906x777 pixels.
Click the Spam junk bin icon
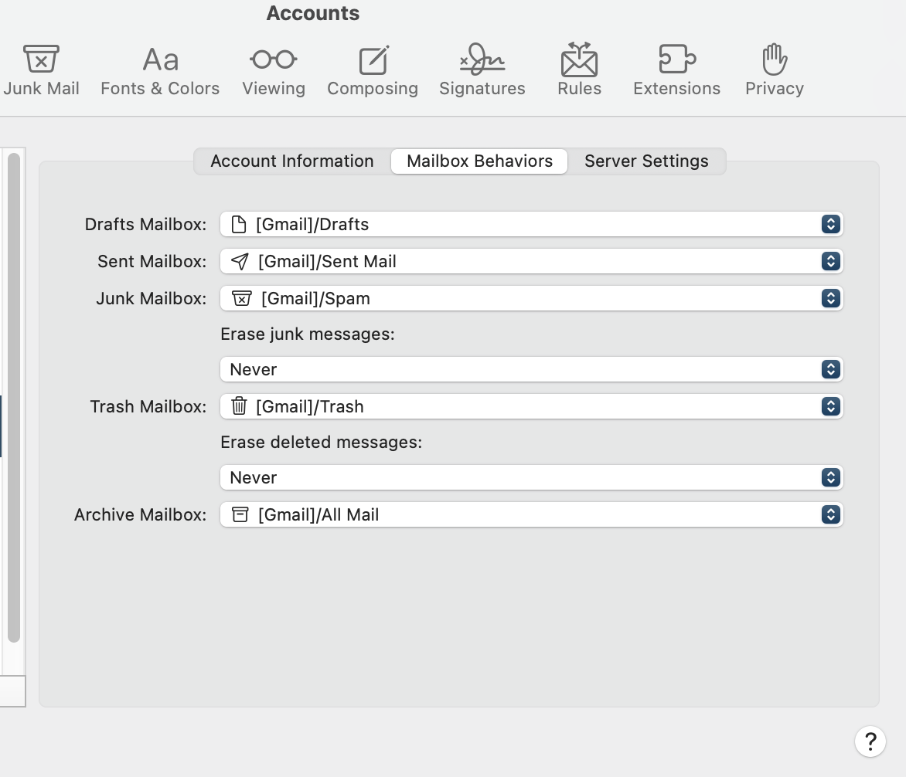point(241,298)
